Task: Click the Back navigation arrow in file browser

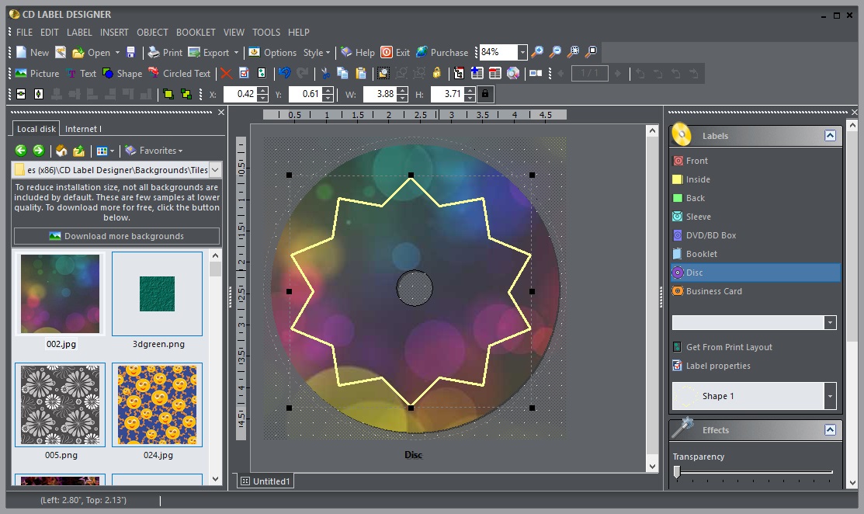Action: point(19,150)
